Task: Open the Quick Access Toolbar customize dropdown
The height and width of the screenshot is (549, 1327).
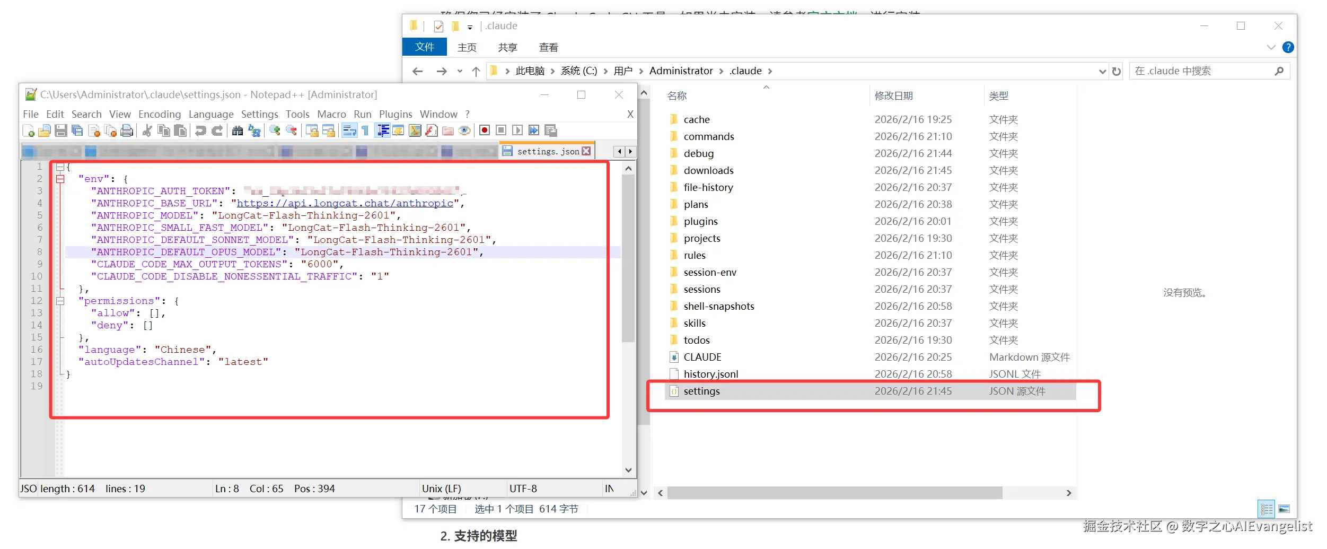Action: click(470, 27)
